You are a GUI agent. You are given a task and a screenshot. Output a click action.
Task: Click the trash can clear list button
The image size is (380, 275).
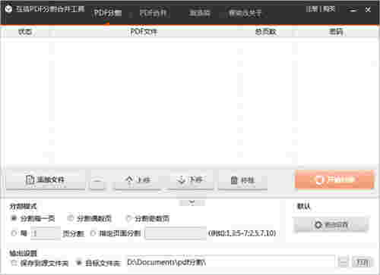242,180
